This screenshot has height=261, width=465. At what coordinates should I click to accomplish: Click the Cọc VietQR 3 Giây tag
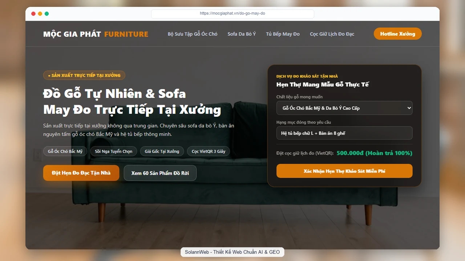[209, 151]
